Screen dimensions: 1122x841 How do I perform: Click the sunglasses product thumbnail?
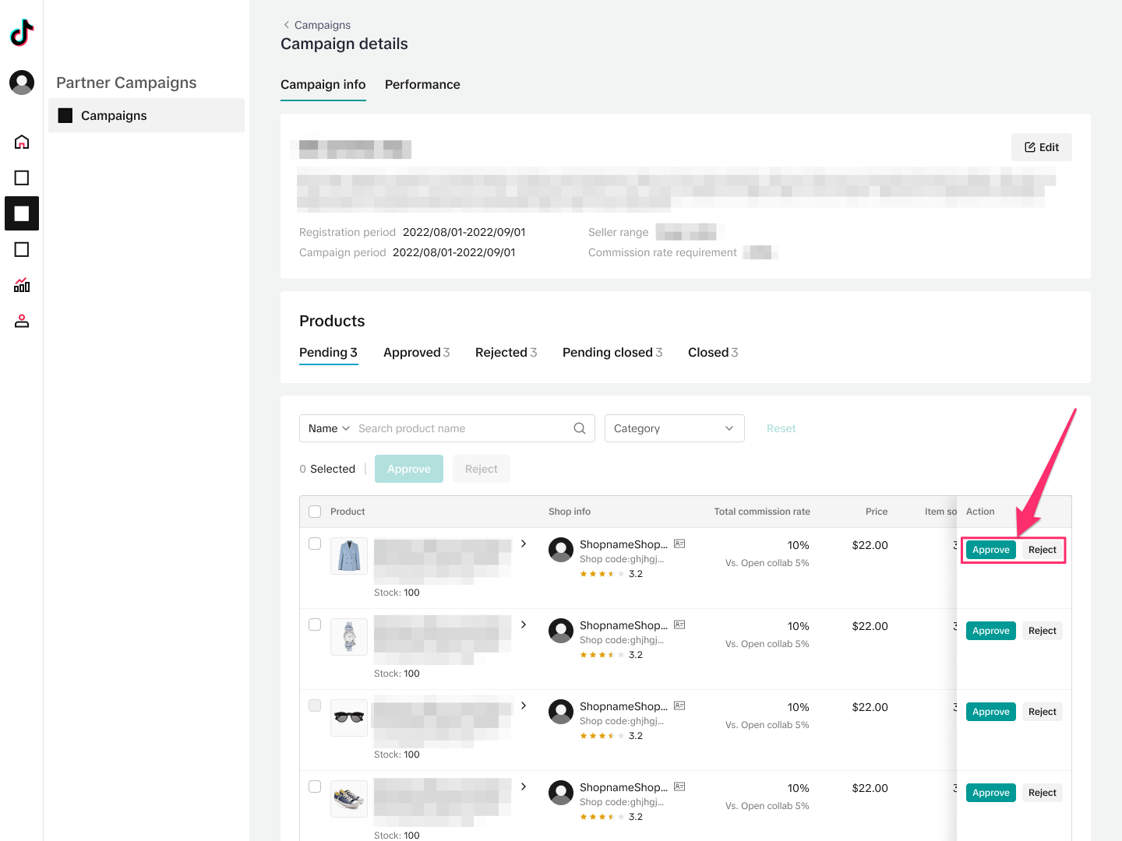click(x=349, y=718)
